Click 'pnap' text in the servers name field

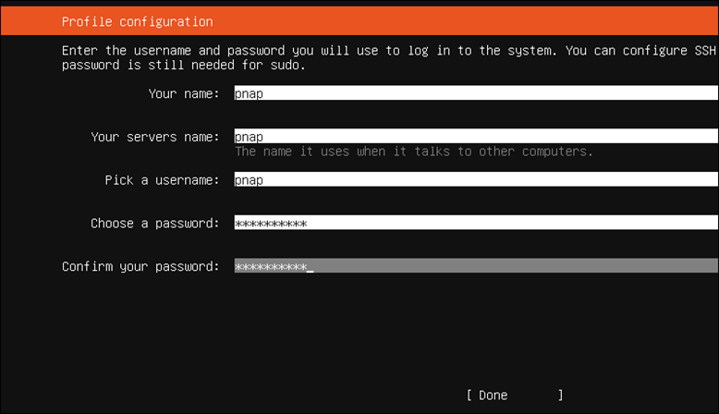[x=249, y=137]
